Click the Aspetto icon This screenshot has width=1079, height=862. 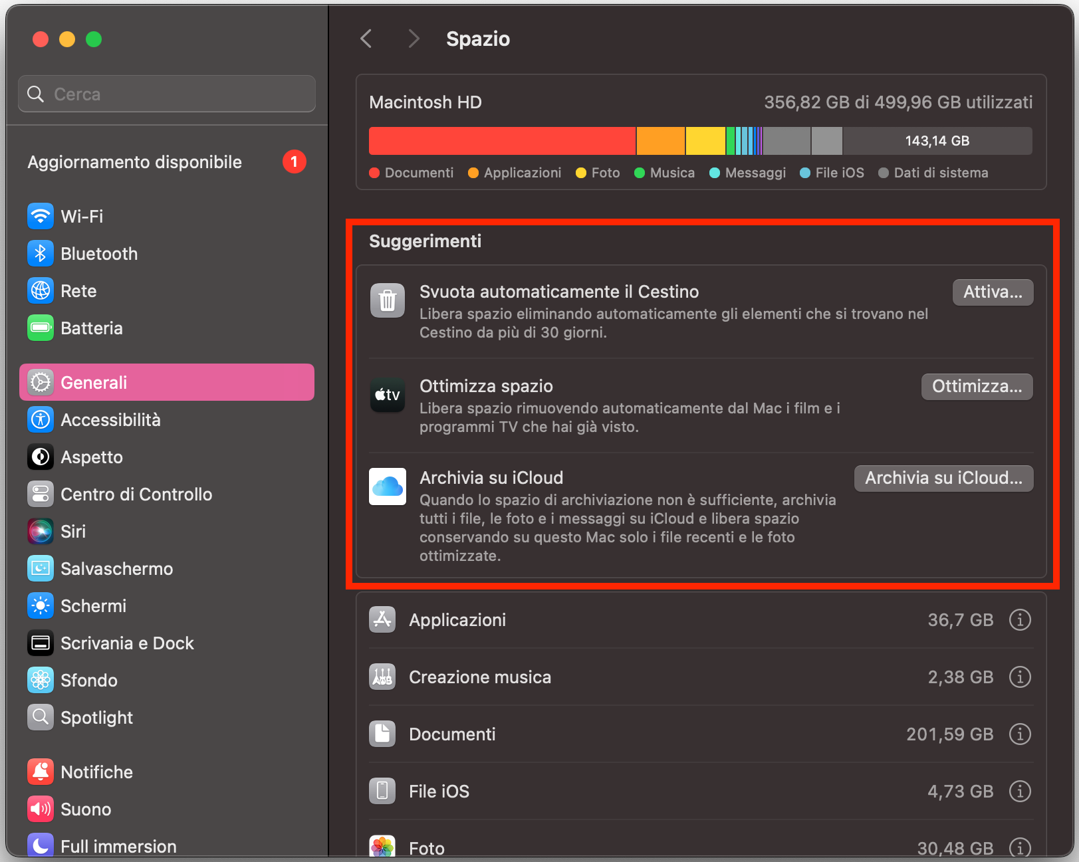41,457
